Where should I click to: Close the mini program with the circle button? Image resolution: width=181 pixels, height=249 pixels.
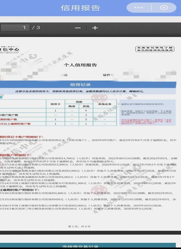coord(164,8)
